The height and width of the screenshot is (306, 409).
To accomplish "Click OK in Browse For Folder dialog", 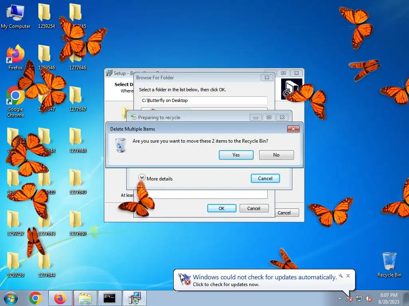I will coord(222,208).
